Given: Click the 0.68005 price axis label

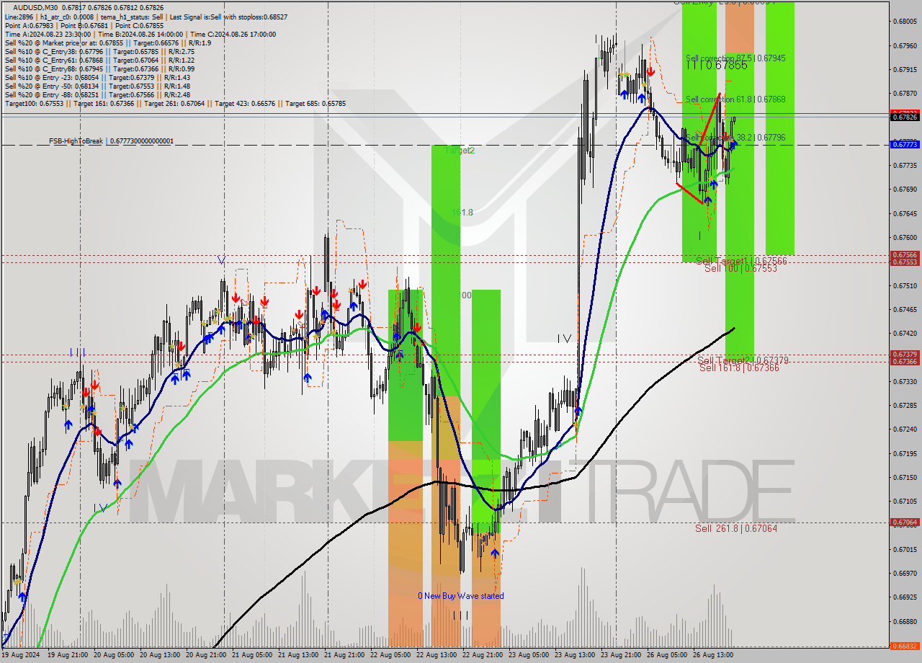Looking at the screenshot, I should pyautogui.click(x=905, y=22).
